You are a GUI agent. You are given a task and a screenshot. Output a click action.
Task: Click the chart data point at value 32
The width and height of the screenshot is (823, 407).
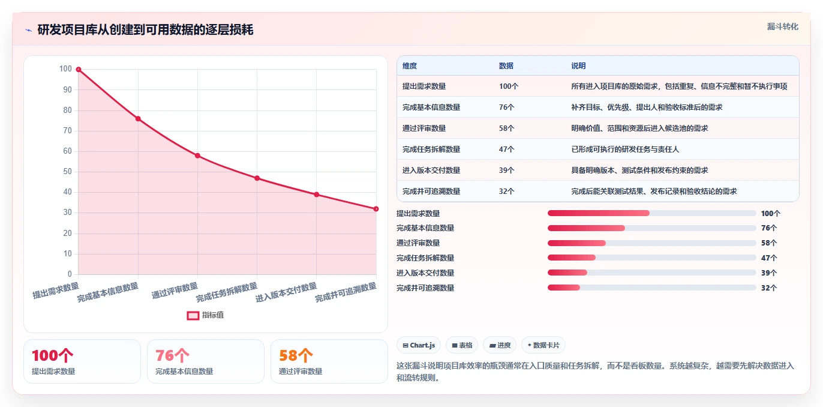pos(376,209)
